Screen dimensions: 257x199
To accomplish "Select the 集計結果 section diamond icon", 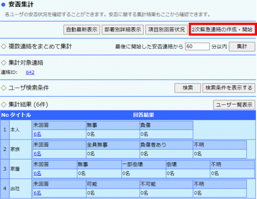I will pos(4,104).
